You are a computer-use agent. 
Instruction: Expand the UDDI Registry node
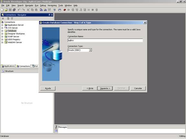[x=2, y=39]
